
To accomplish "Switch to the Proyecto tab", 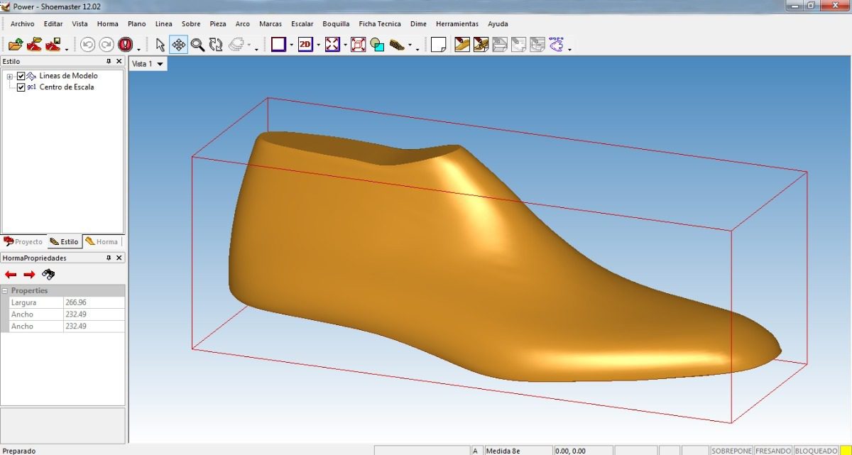I will [23, 242].
